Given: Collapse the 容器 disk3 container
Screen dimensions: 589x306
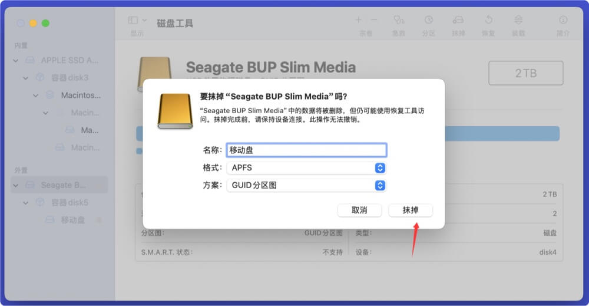Looking at the screenshot, I should pos(25,78).
